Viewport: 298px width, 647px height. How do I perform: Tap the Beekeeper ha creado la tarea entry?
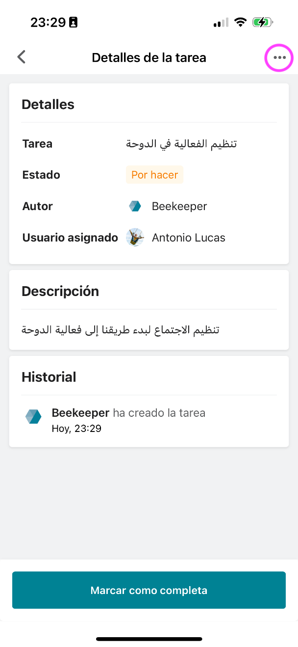tap(128, 413)
